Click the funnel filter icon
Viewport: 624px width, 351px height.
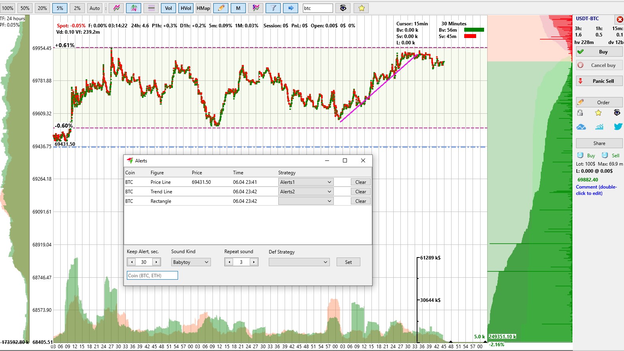coord(273,8)
